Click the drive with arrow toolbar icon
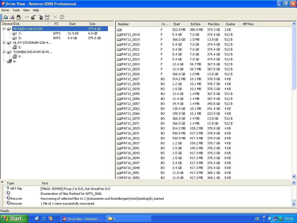The height and width of the screenshot is (223, 297). [47, 17]
